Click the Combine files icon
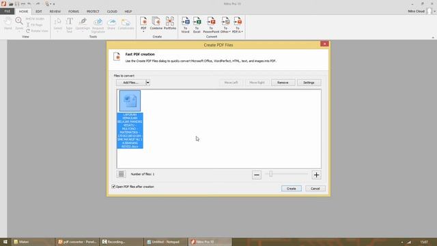Image resolution: width=437 pixels, height=246 pixels. click(156, 23)
